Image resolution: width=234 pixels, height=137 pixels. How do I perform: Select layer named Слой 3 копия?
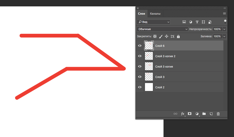coord(164,67)
